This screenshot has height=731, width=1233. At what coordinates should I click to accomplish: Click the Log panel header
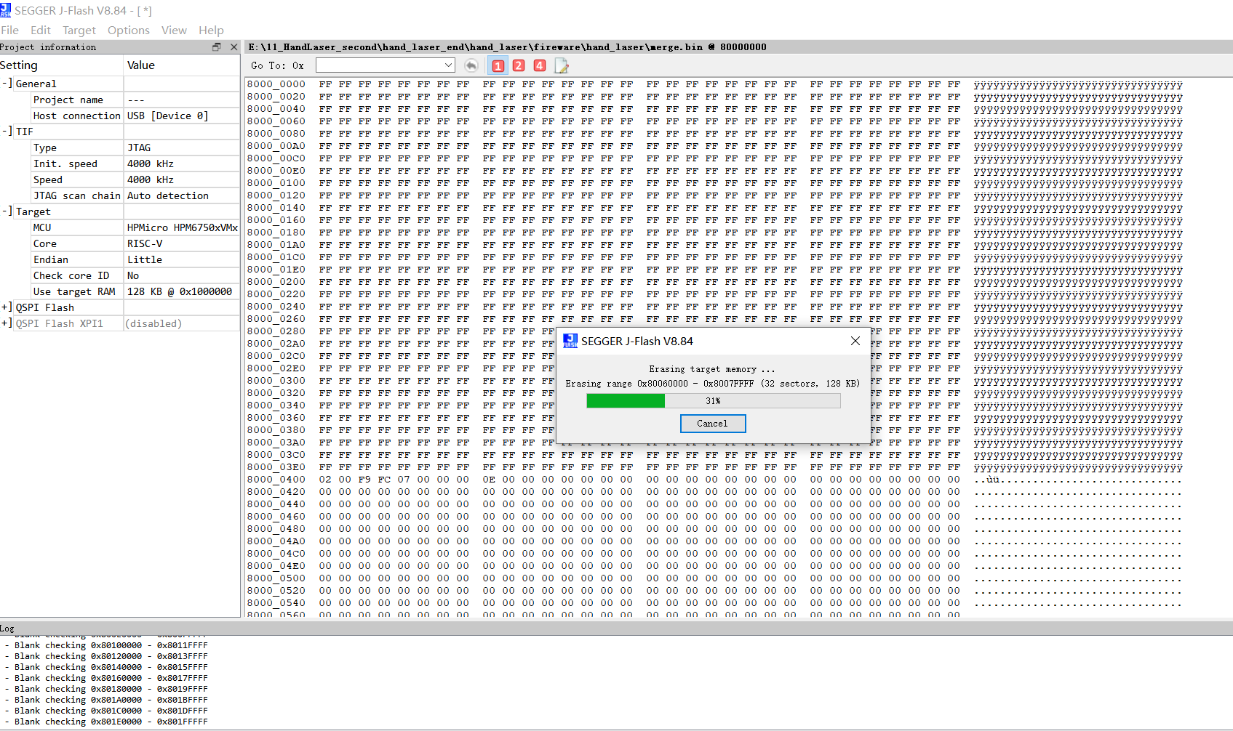click(616, 629)
